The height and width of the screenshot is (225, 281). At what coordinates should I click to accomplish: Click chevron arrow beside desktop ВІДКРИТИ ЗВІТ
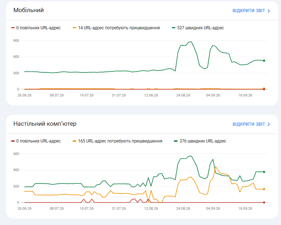(268, 124)
